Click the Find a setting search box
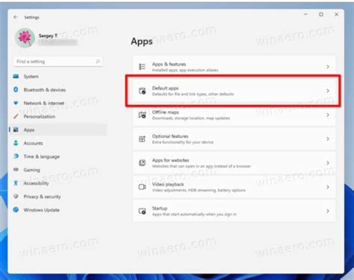This screenshot has width=354, height=280. point(54,62)
